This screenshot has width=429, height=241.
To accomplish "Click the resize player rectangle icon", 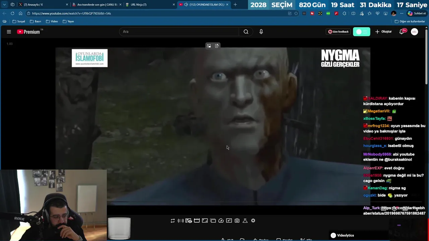I will [205, 221].
